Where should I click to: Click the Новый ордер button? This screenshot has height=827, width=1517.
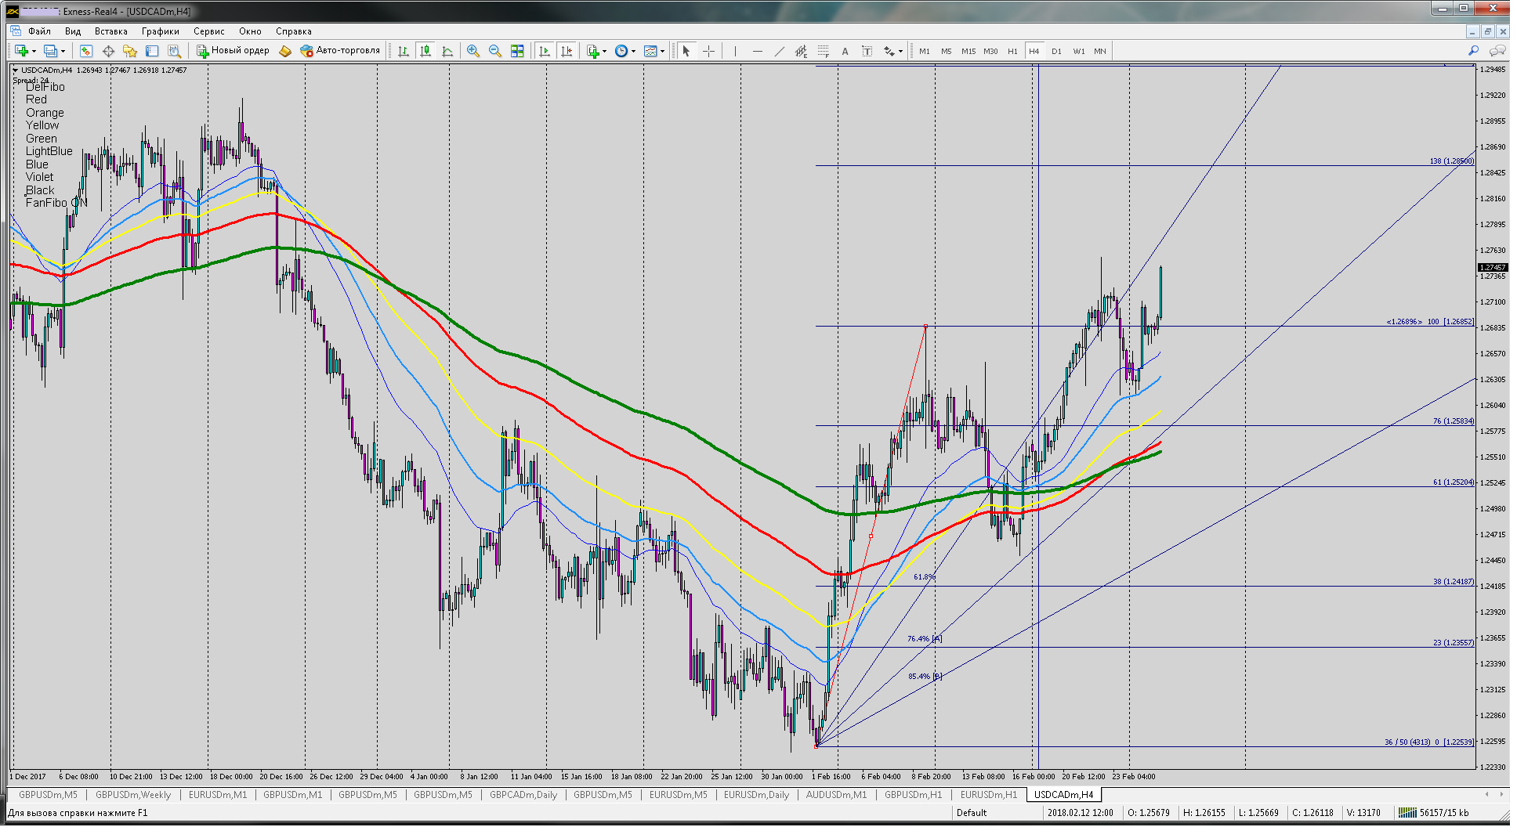[x=233, y=51]
